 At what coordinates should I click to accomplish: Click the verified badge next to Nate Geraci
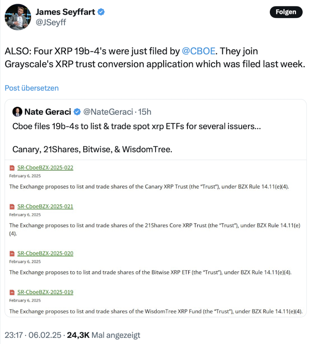(x=77, y=112)
